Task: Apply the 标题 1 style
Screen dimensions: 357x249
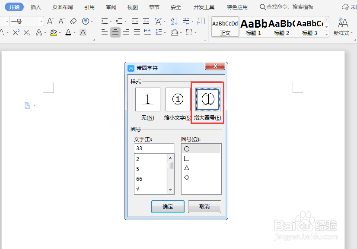Action: [x=253, y=27]
